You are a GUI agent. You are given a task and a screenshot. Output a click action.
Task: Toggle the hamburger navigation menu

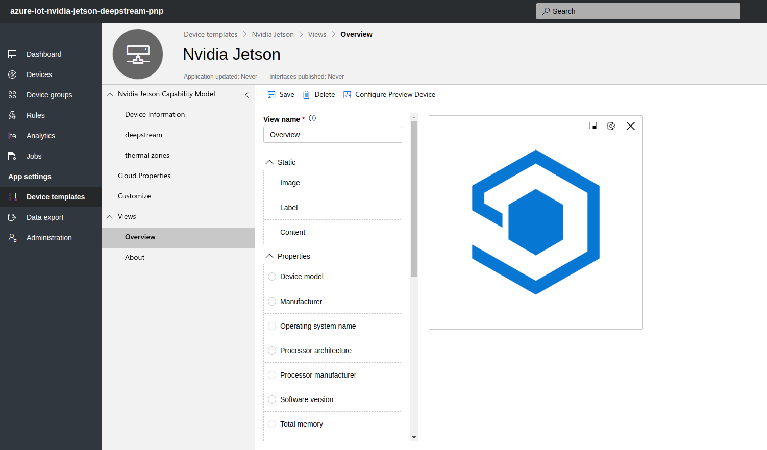pos(12,34)
